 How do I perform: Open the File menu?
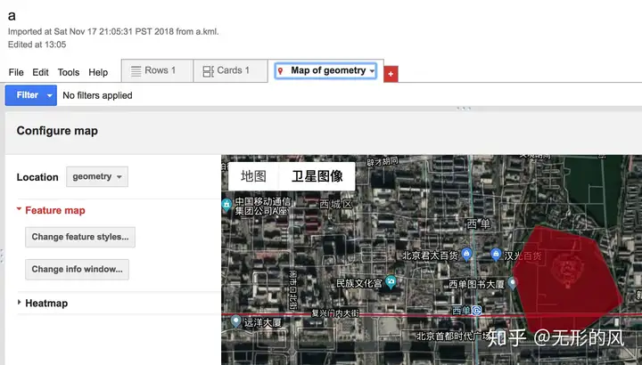(16, 72)
